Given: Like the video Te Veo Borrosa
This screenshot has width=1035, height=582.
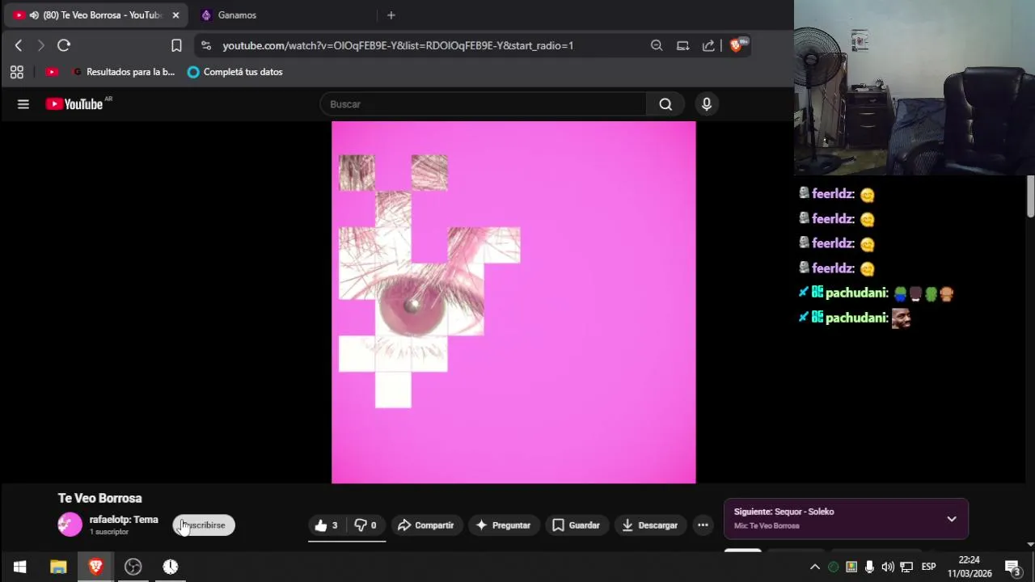Looking at the screenshot, I should point(327,525).
